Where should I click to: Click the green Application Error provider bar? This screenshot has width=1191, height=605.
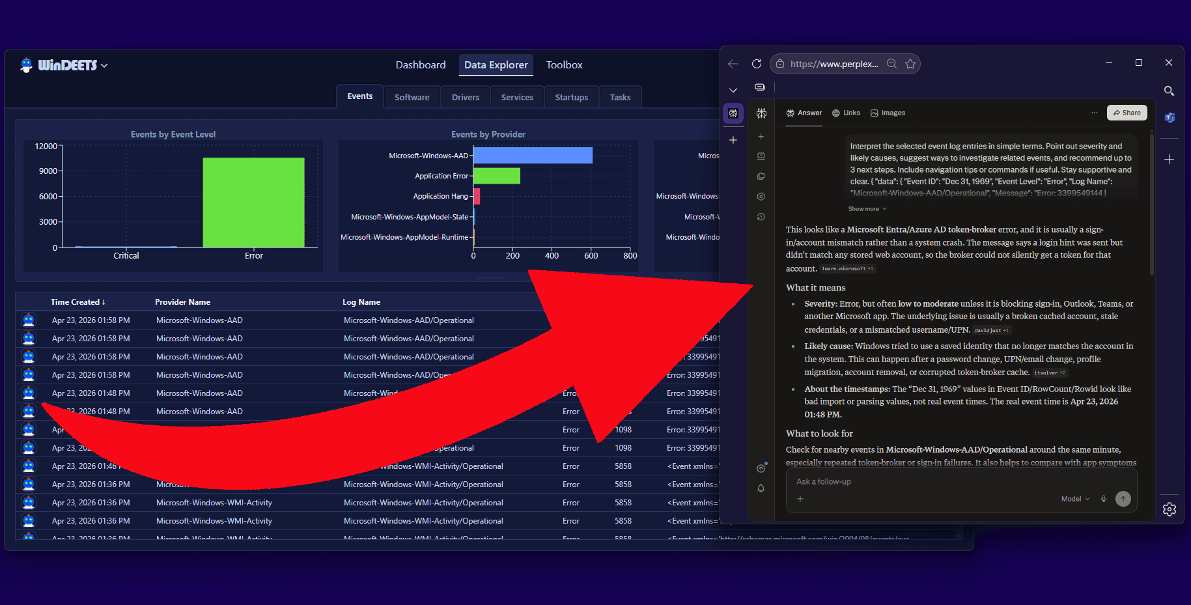pyautogui.click(x=497, y=176)
